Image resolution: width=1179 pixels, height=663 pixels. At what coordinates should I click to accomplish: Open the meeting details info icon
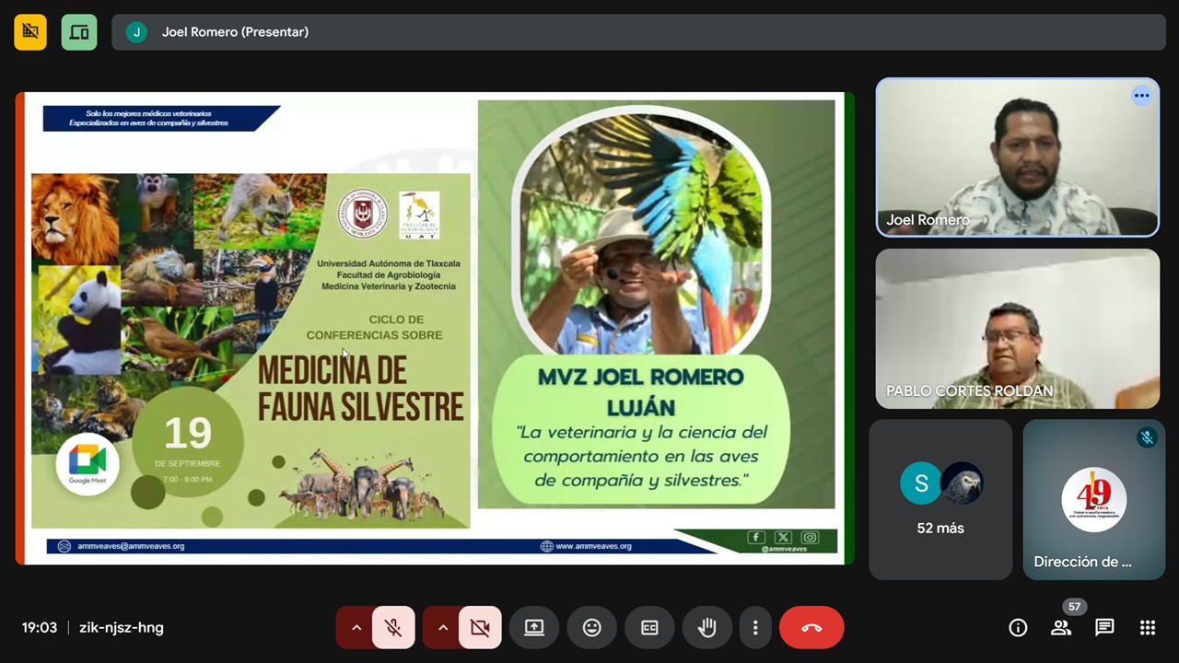click(1018, 628)
